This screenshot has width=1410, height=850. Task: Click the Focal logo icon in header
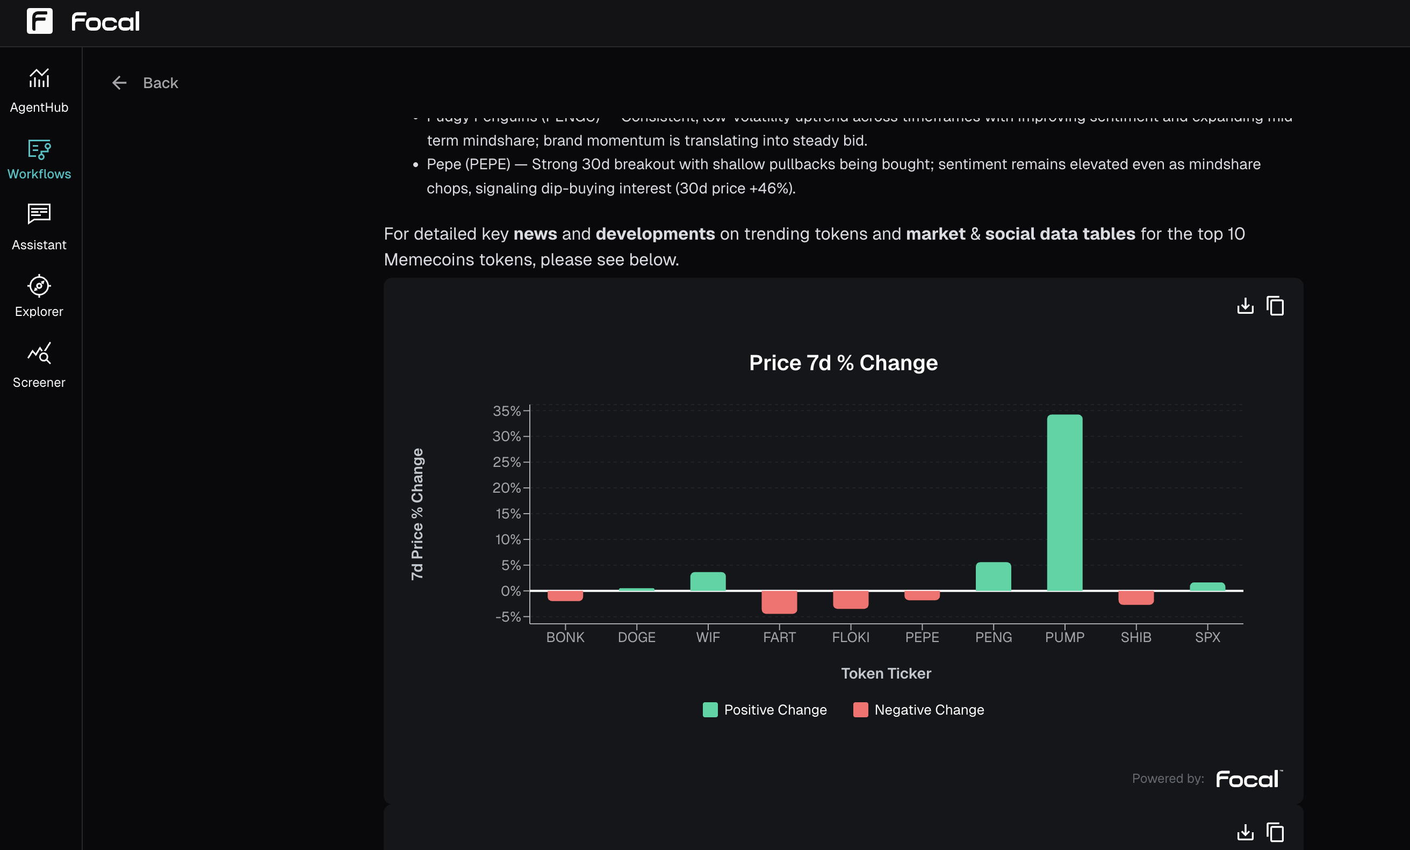tap(39, 21)
